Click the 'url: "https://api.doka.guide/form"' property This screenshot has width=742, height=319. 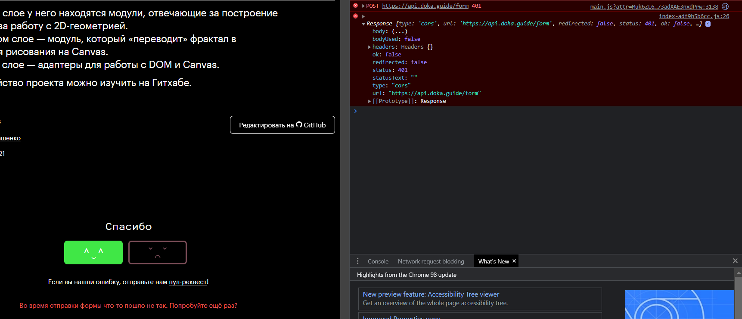(x=426, y=93)
